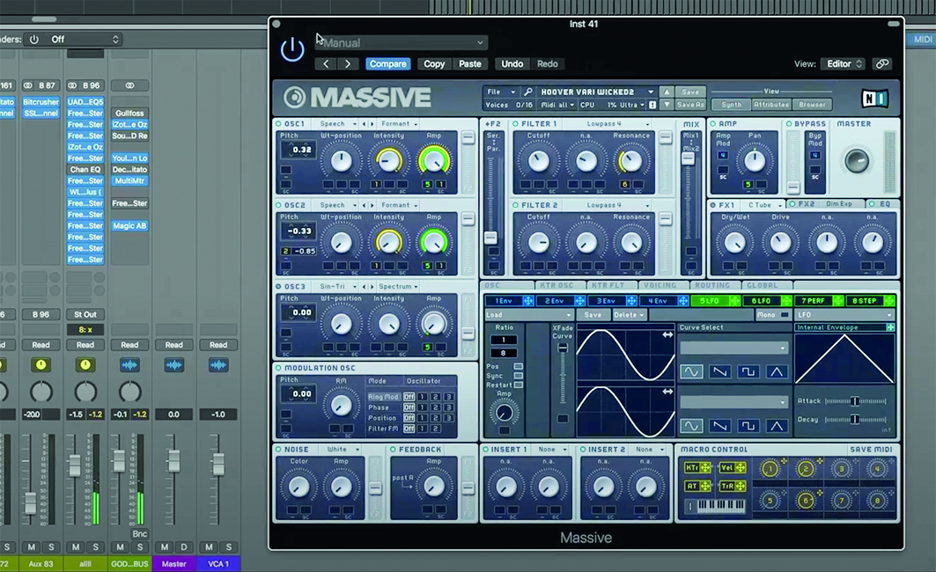Click the AT macro drag handle
936x572 pixels.
[705, 486]
